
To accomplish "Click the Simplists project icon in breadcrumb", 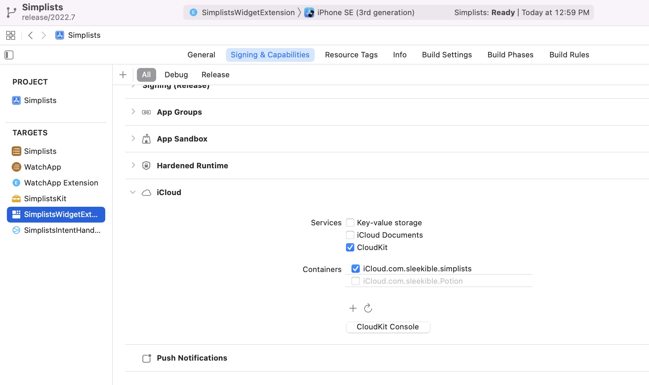I will pyautogui.click(x=60, y=35).
